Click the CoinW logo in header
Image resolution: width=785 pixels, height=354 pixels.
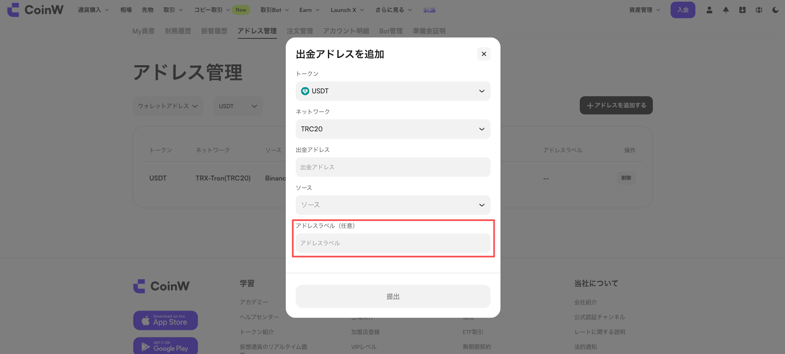(36, 10)
